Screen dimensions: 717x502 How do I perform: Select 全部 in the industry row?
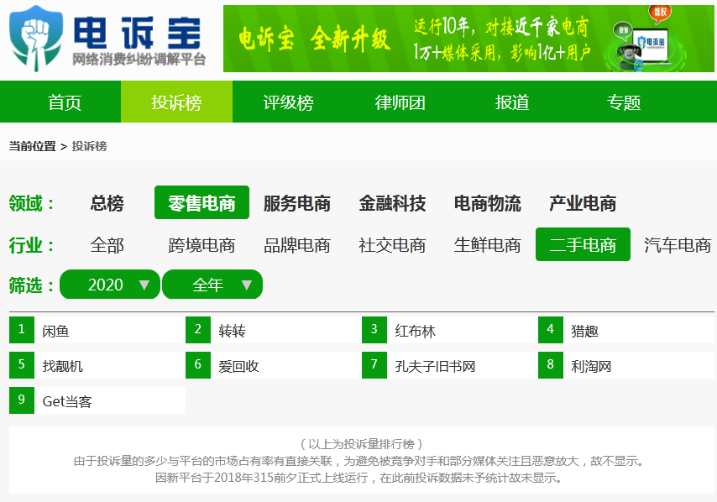pos(107,245)
